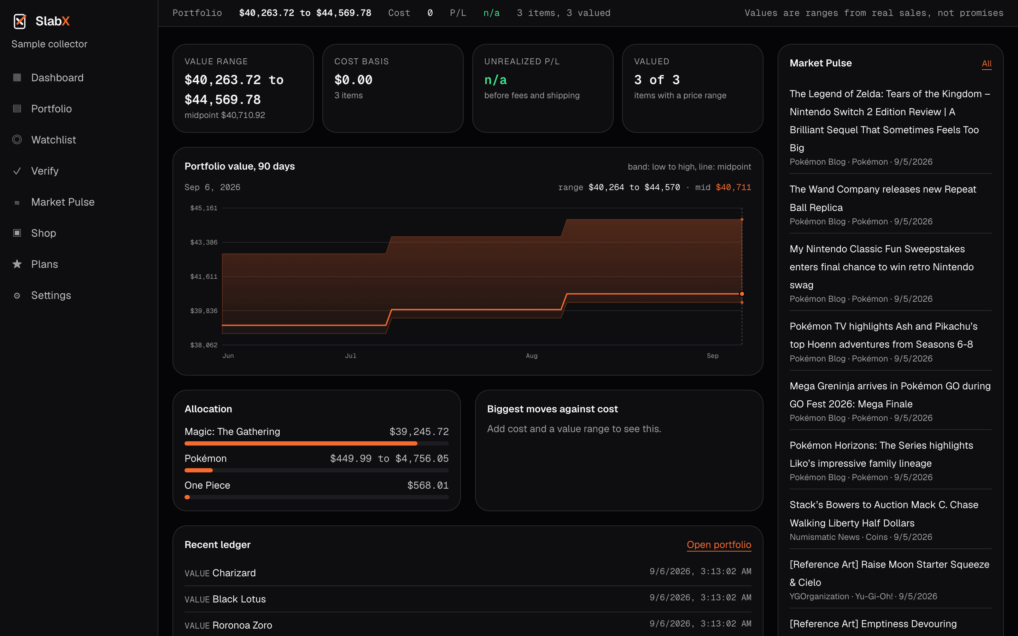Click the Portfolio list icon in sidebar
The height and width of the screenshot is (636, 1018).
tap(17, 108)
